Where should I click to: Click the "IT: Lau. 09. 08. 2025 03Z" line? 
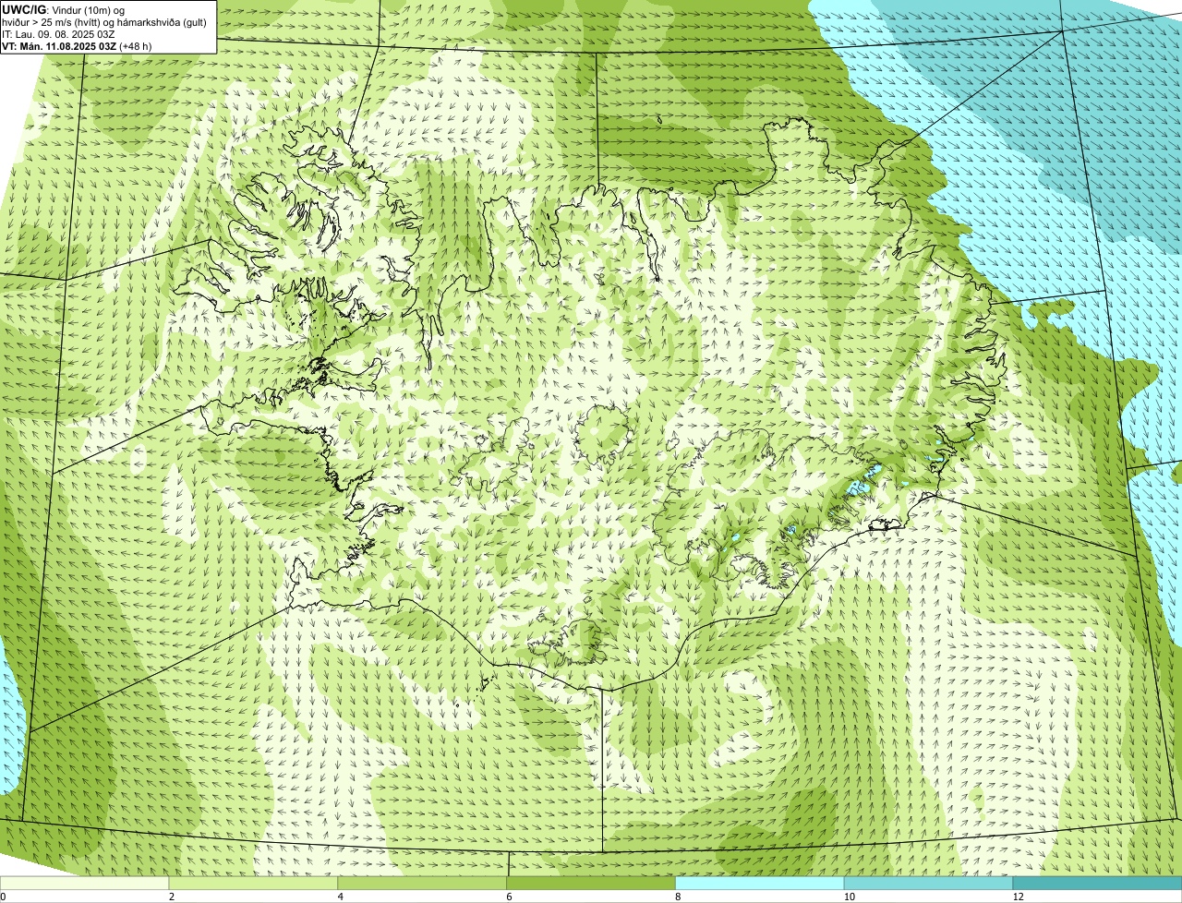click(59, 33)
